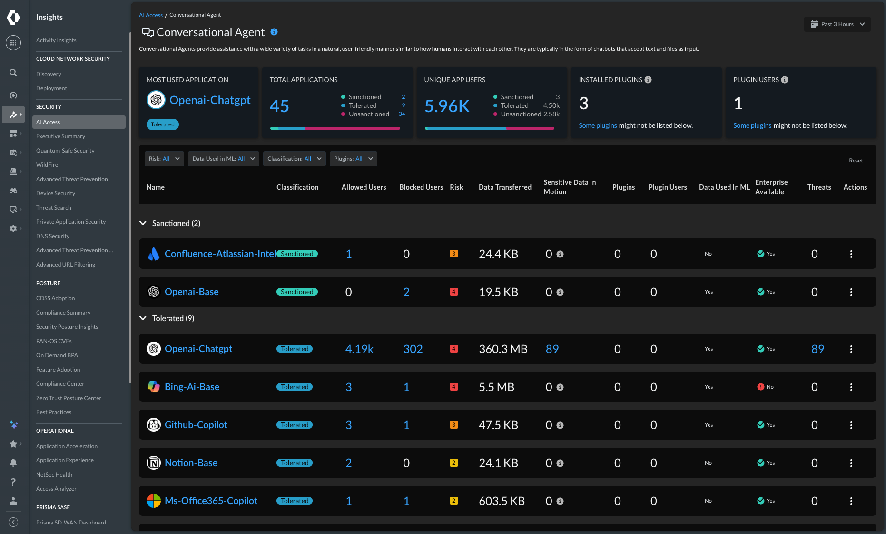Click sensitive data info icon in Notion-Base row
Screen dimensions: 886x534
[x=560, y=463]
